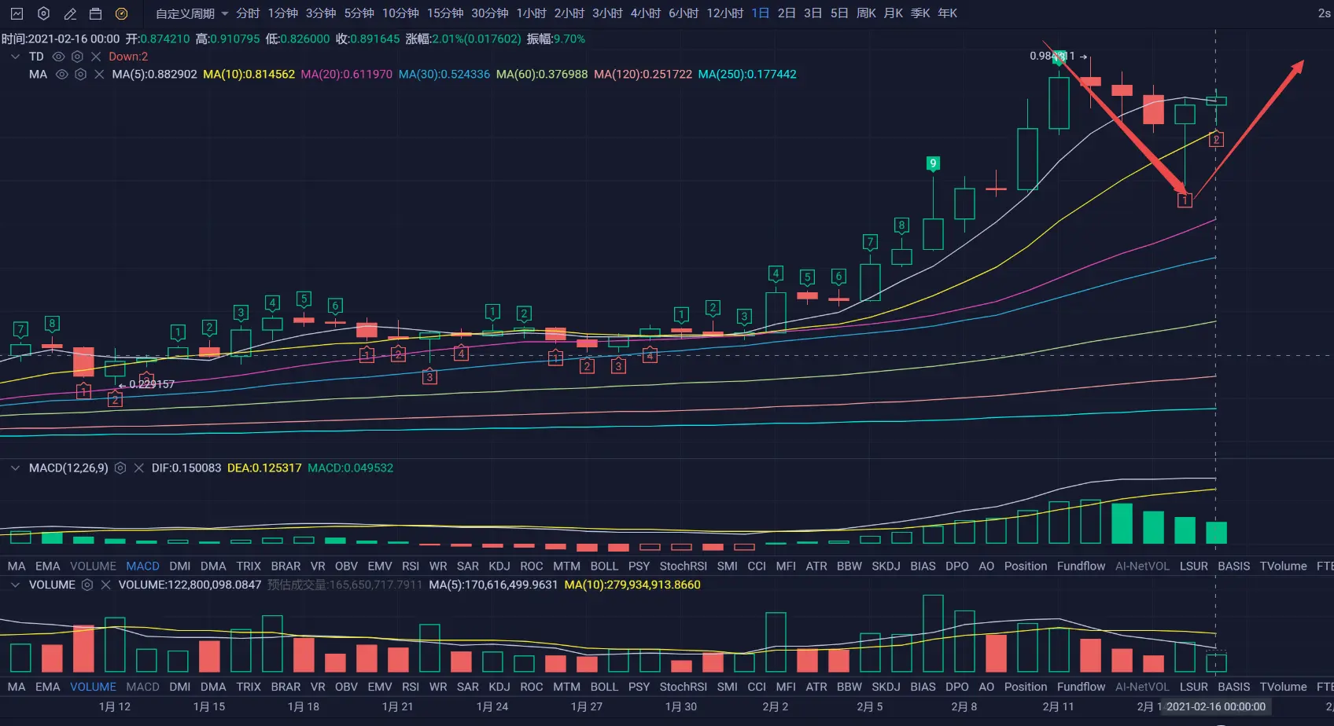This screenshot has width=1334, height=726.
Task: Switch to the 2日 timeframe
Action: (787, 13)
